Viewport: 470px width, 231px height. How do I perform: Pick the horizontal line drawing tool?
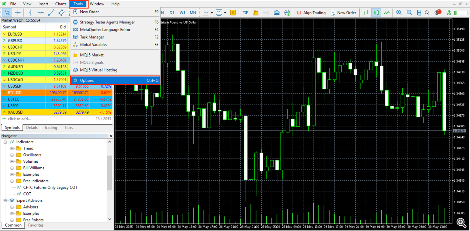(40, 13)
